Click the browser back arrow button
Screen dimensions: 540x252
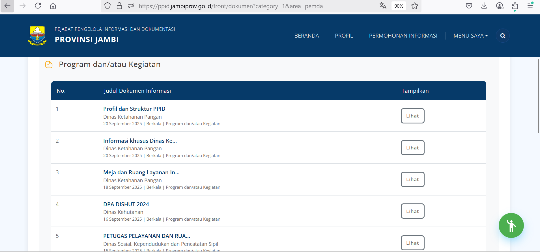pyautogui.click(x=7, y=6)
